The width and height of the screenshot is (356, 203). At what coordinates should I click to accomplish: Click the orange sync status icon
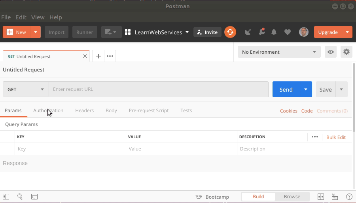pos(230,32)
